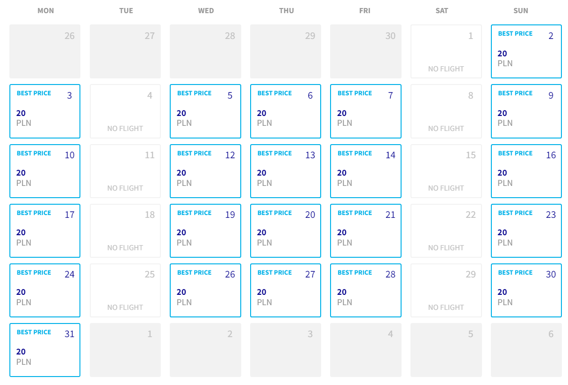Select Sunday the 23rd fare cell
This screenshot has height=385, width=568.
click(526, 231)
